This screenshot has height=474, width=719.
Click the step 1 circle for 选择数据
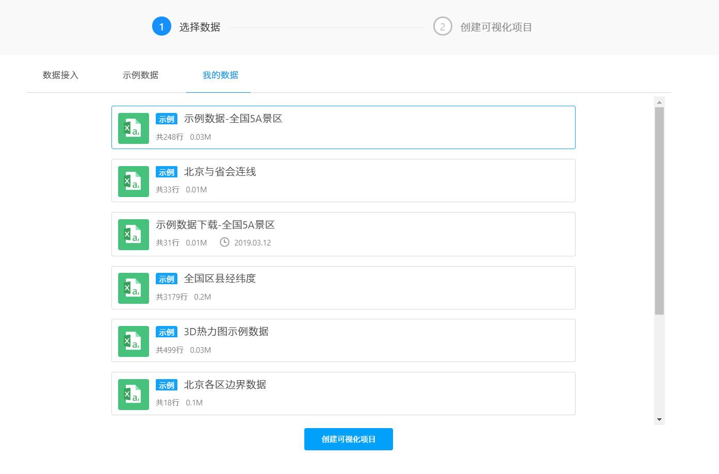point(161,26)
